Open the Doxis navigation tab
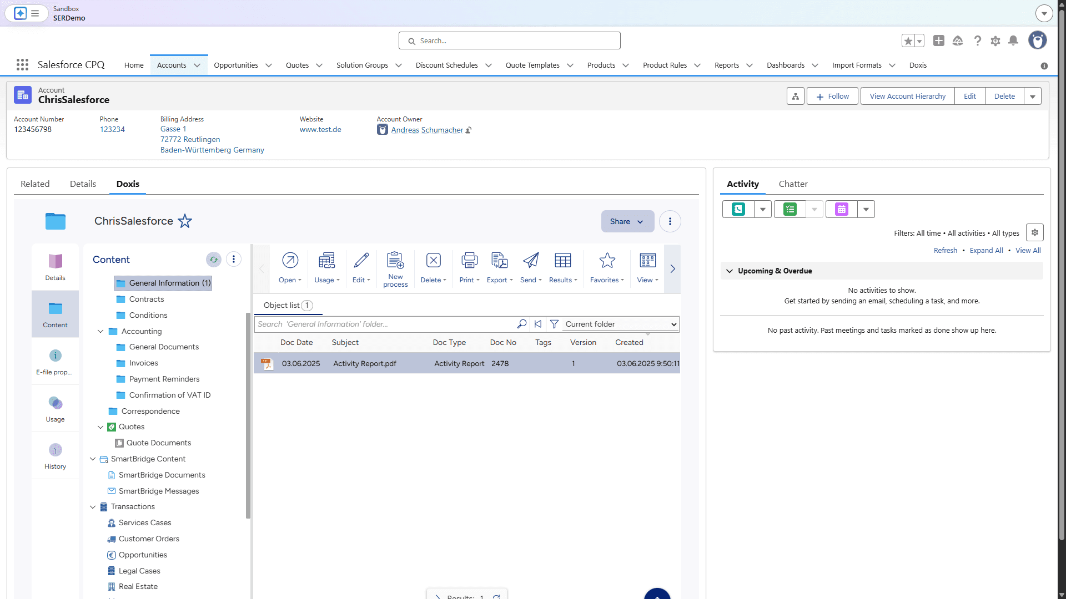The image size is (1066, 599). [x=918, y=65]
